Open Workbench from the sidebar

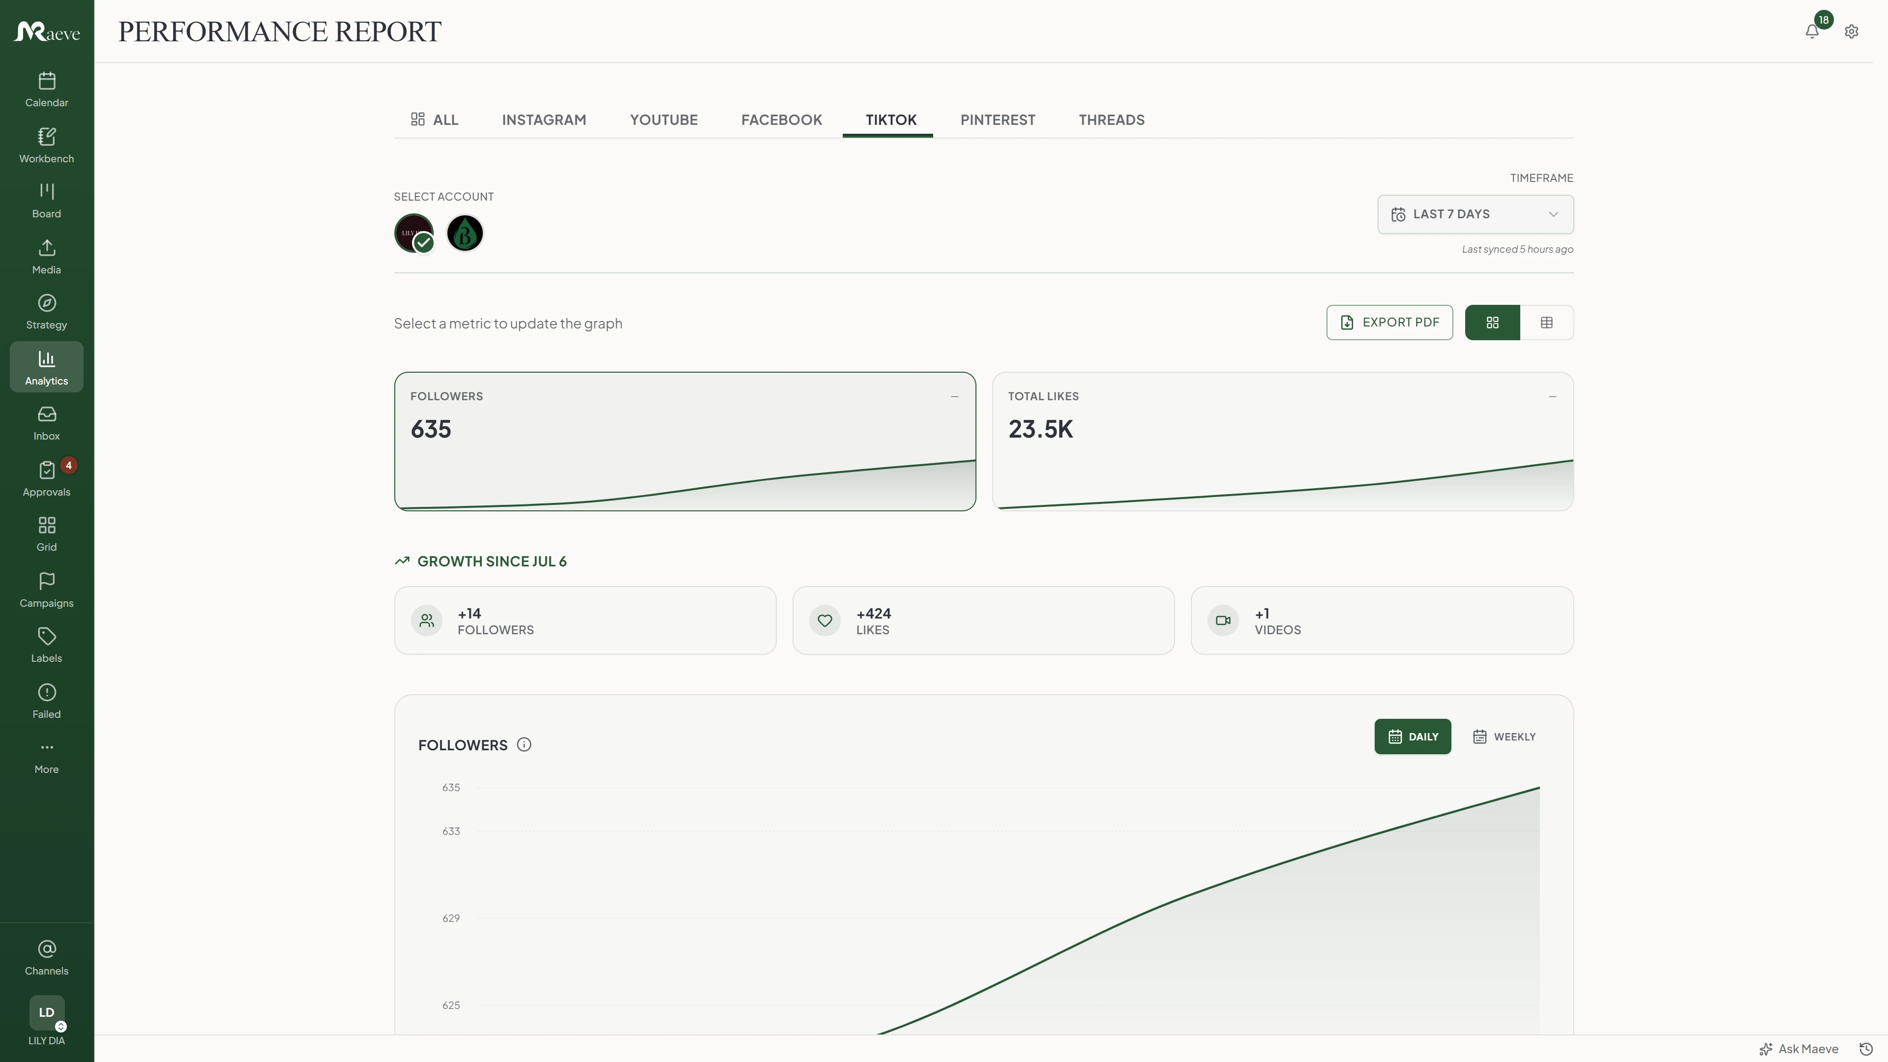point(46,145)
